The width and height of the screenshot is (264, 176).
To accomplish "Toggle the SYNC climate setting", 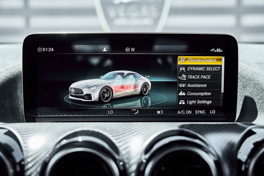I will [x=200, y=112].
